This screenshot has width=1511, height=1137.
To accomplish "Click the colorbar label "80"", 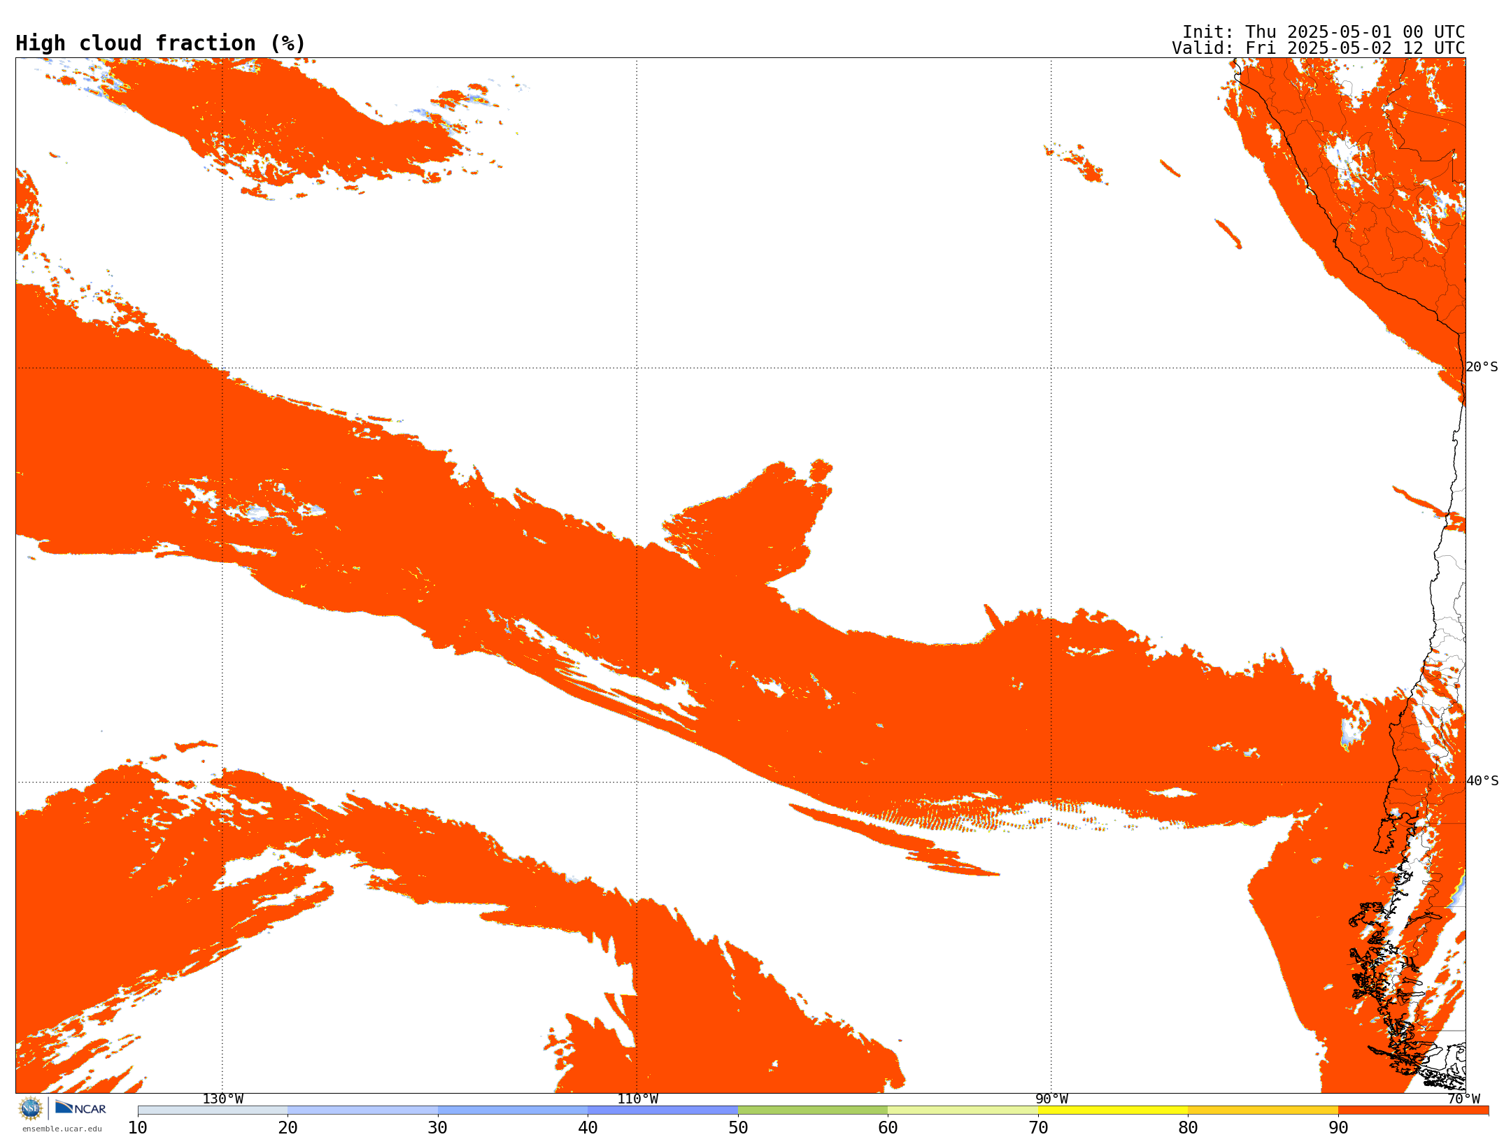I will (x=1188, y=1128).
